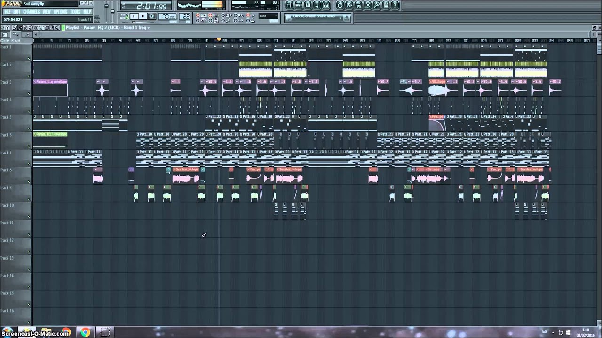This screenshot has width=602, height=338.
Task: Open the EDIT menu
Action: (17, 12)
